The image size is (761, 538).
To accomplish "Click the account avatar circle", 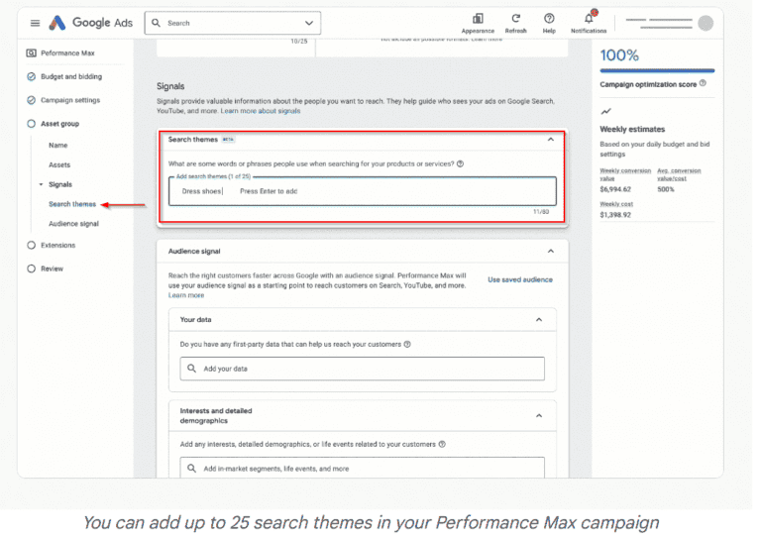I will pyautogui.click(x=706, y=23).
